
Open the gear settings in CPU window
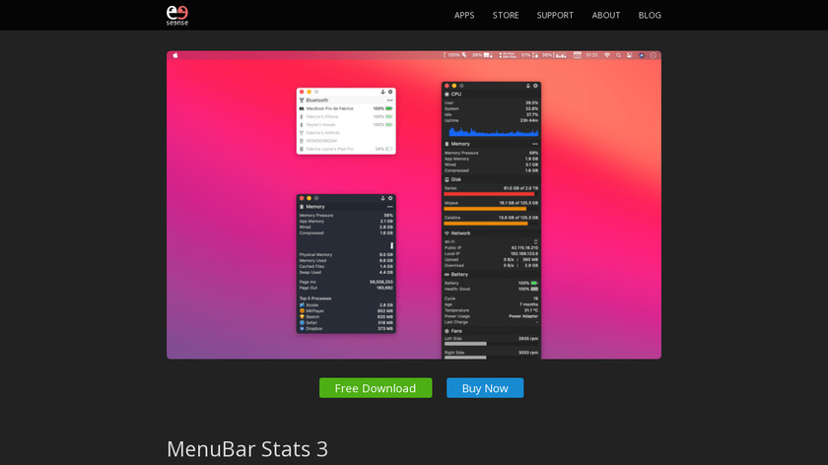535,86
